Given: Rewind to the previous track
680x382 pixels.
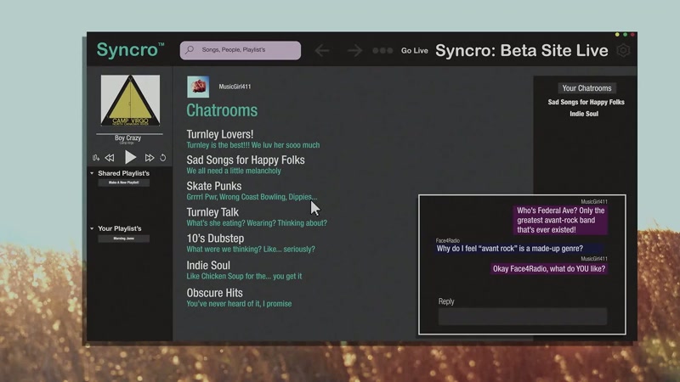Looking at the screenshot, I should tap(110, 158).
